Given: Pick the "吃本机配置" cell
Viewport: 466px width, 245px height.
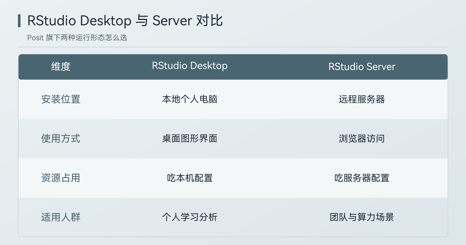Looking at the screenshot, I should tap(190, 178).
